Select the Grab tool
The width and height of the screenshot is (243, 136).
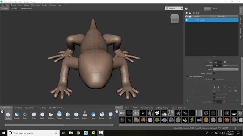(x=34, y=115)
